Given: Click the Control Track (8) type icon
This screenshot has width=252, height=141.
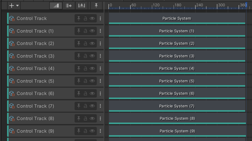Looking at the screenshot, I should pos(12,119).
